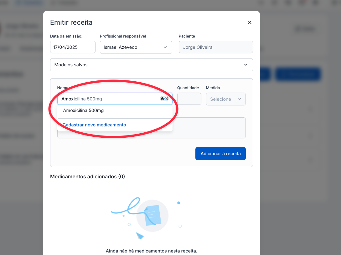Image resolution: width=341 pixels, height=255 pixels.
Task: Click the empty prescription document illustration
Action: pyautogui.click(x=153, y=215)
